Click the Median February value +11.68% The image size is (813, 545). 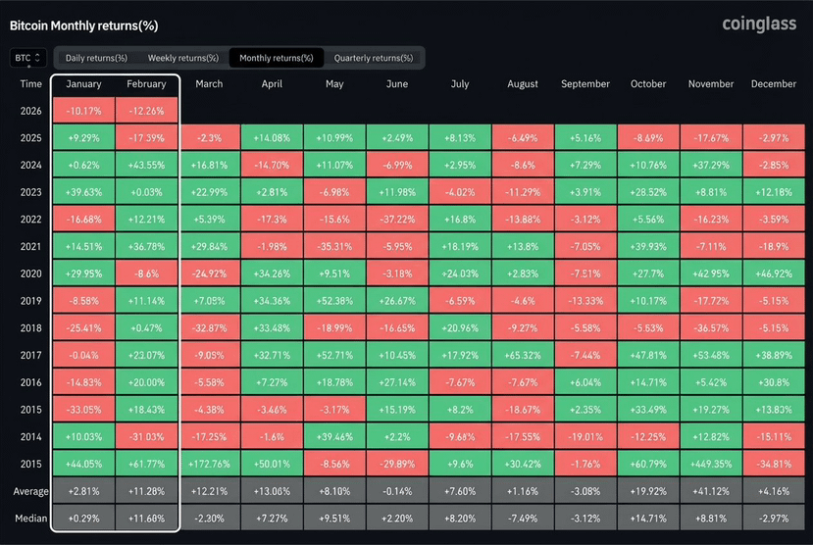coord(146,519)
